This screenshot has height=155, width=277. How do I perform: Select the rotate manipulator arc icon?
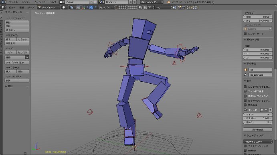pyautogui.click(x=91, y=8)
